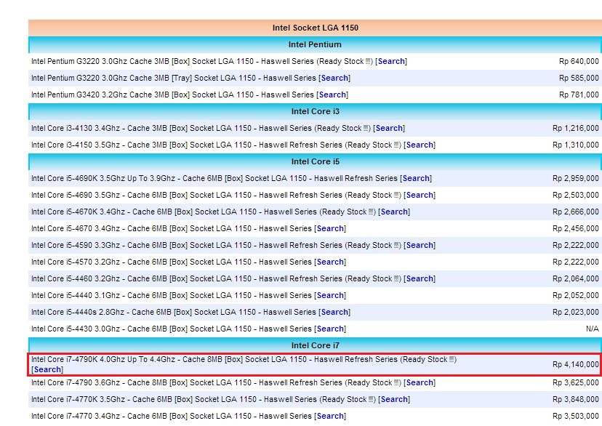Follow Search link for Core i5-4430

(331, 329)
